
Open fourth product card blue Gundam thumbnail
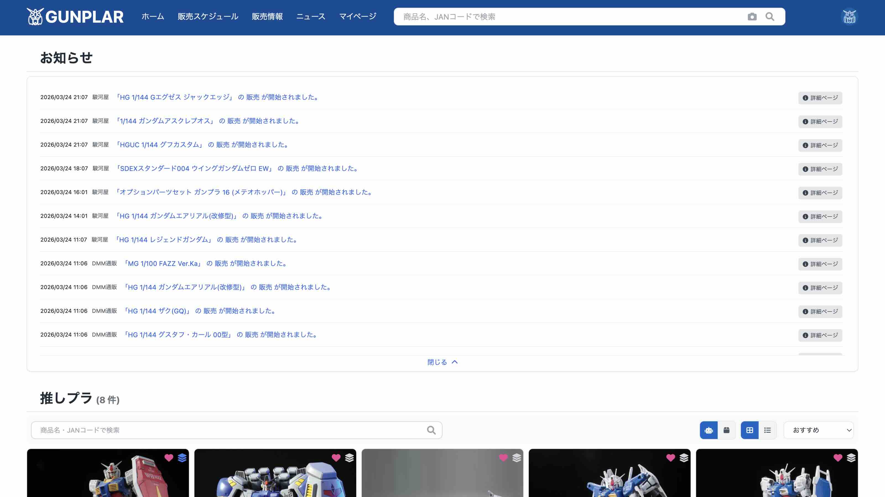point(610,473)
